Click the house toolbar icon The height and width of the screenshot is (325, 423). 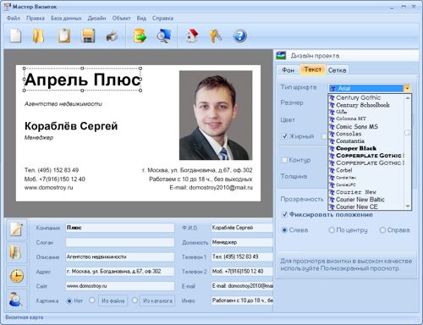(192, 36)
